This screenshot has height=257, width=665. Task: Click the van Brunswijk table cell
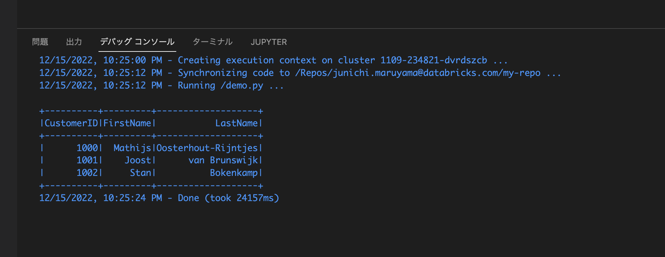217,160
